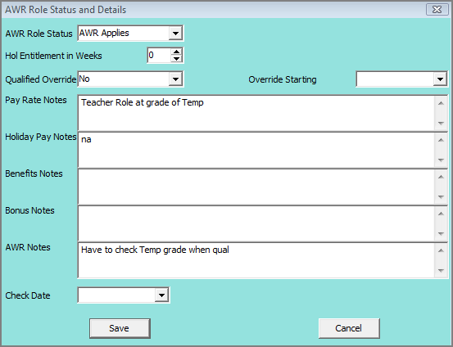Screen dimensions: 453x347
Task: Click inside the Pay Rate Notes text box
Action: tap(256, 113)
